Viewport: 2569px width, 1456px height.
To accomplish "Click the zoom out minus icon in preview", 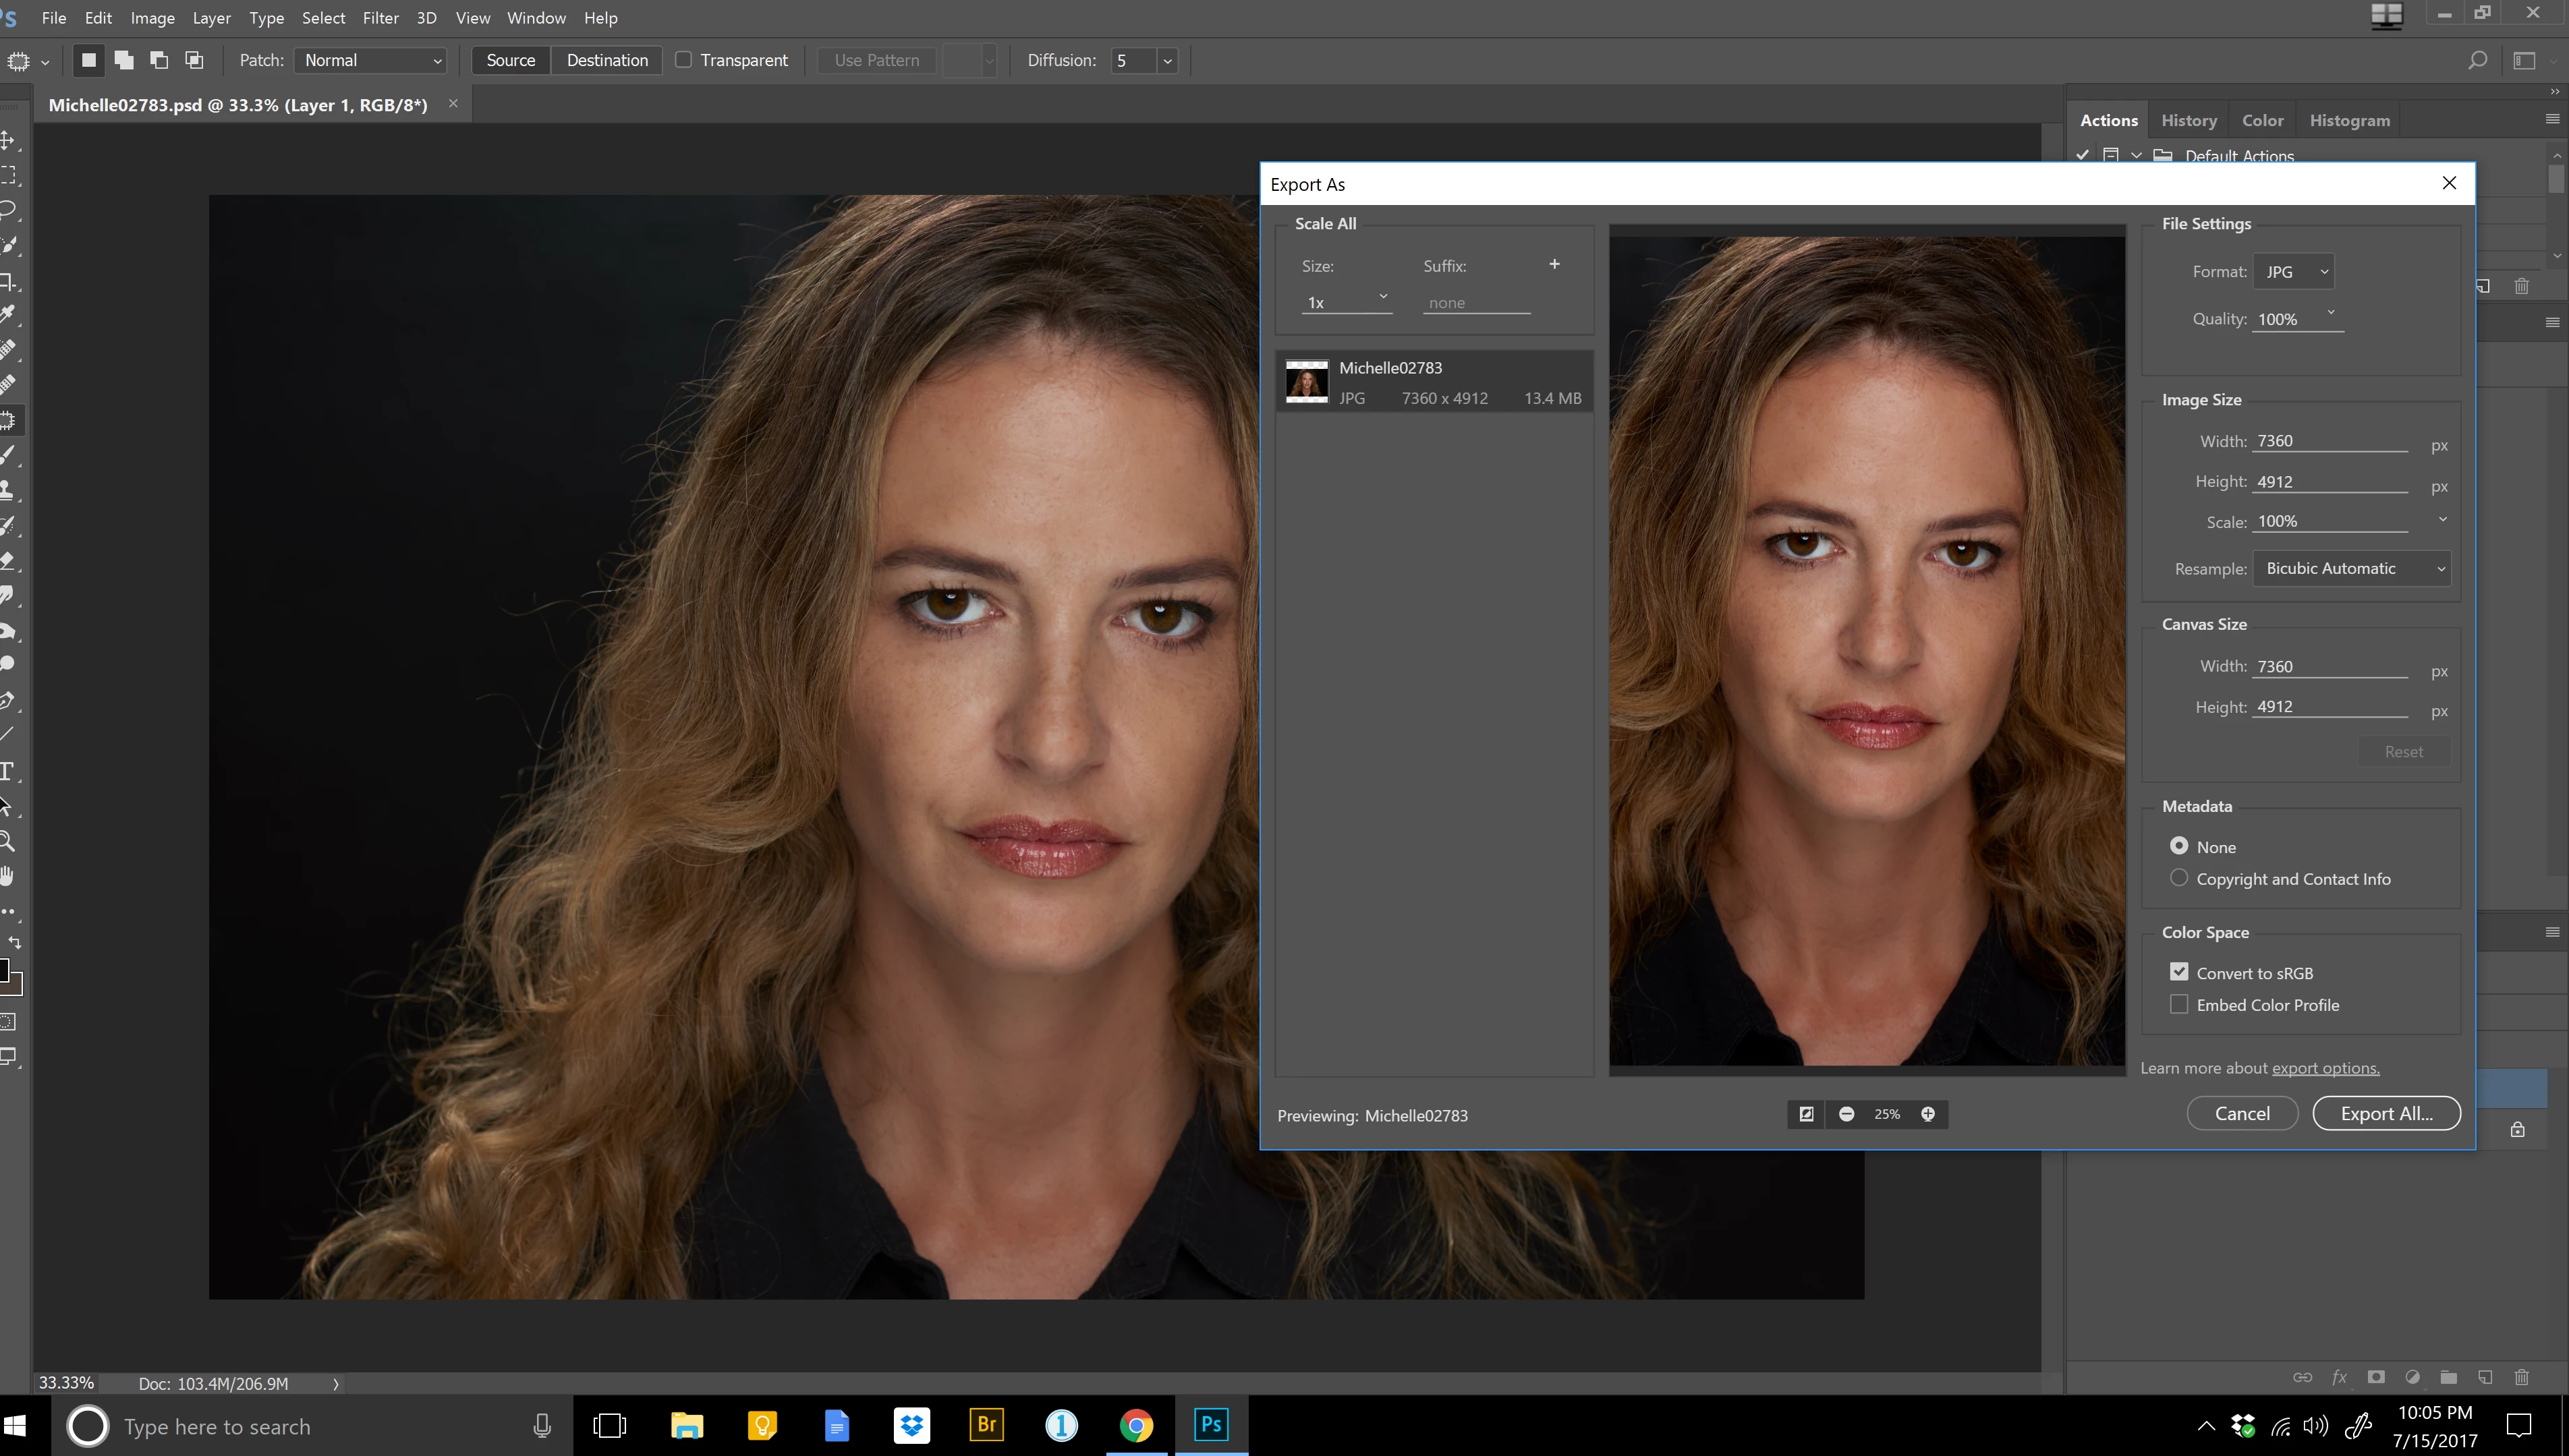I will coord(1846,1114).
